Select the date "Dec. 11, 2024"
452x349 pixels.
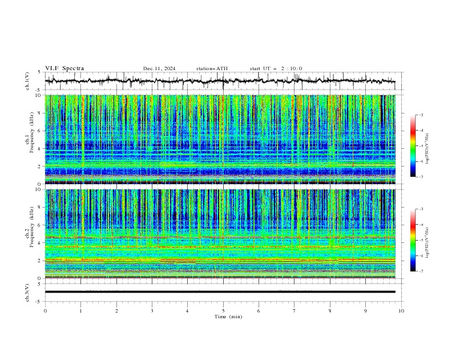[159, 68]
